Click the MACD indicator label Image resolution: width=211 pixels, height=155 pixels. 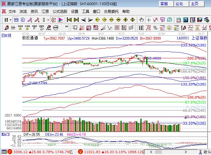(x=6, y=134)
